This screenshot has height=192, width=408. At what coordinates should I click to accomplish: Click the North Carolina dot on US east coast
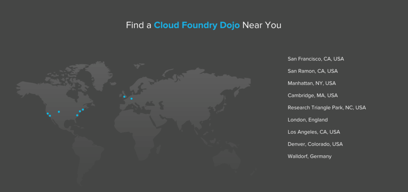tap(77, 115)
